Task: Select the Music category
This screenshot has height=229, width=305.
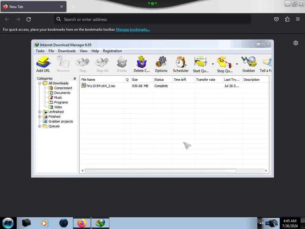Action: [58, 98]
